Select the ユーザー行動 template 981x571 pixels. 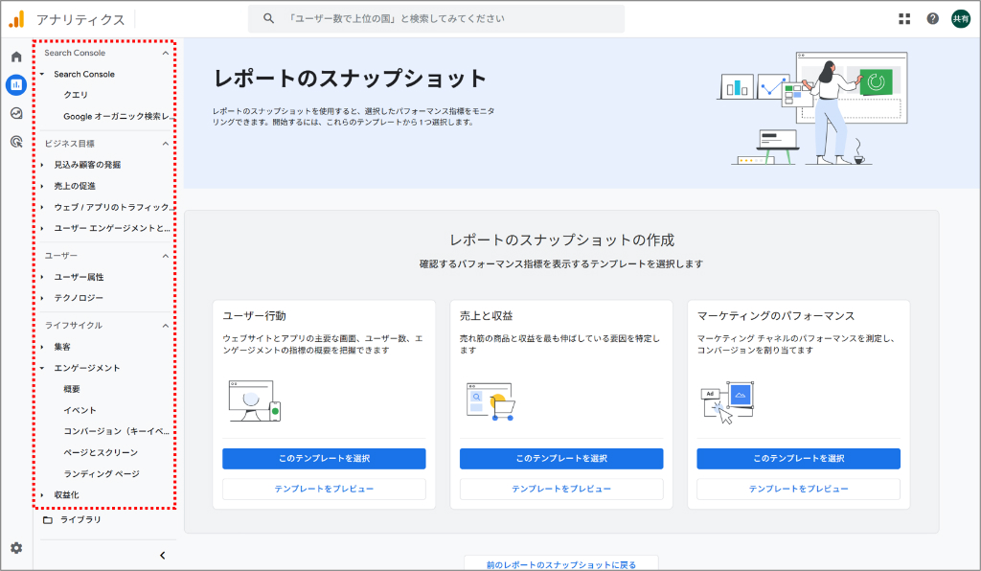(x=323, y=458)
